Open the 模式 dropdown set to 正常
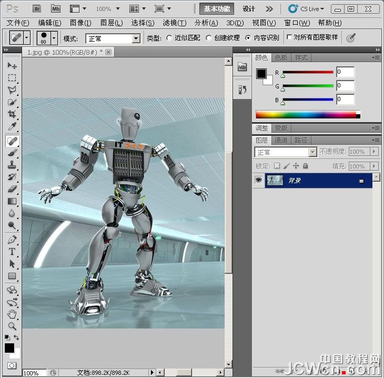The height and width of the screenshot is (378, 384). pos(113,39)
